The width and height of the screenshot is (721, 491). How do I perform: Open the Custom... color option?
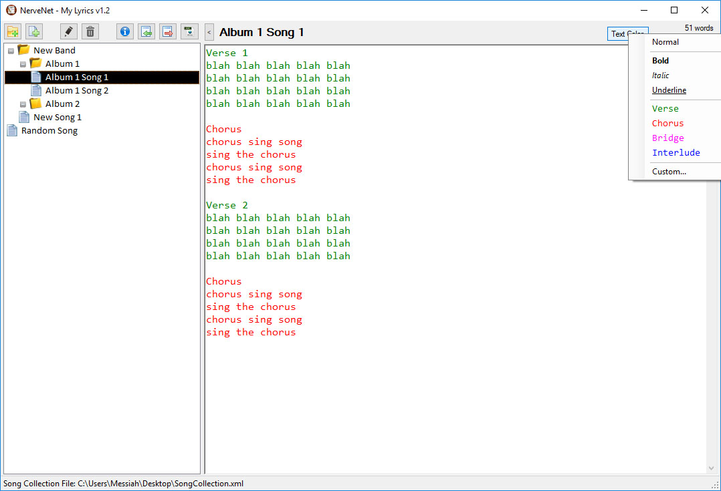669,172
